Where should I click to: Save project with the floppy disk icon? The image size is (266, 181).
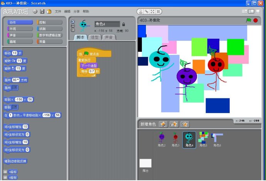[x=42, y=12]
